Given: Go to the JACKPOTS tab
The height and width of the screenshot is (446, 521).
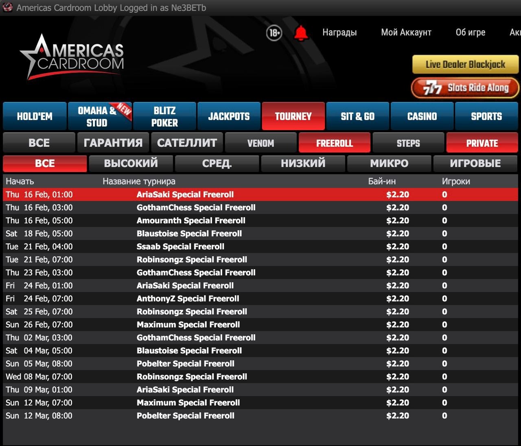Looking at the screenshot, I should [229, 116].
